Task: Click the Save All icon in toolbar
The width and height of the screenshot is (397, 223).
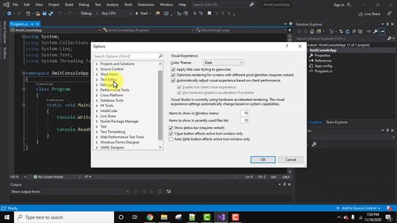Action: 51,14
